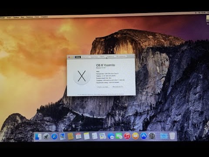The image size is (209, 157).
Task: Open yellow Notes icon in Dock
Action: pyautogui.click(x=87, y=136)
